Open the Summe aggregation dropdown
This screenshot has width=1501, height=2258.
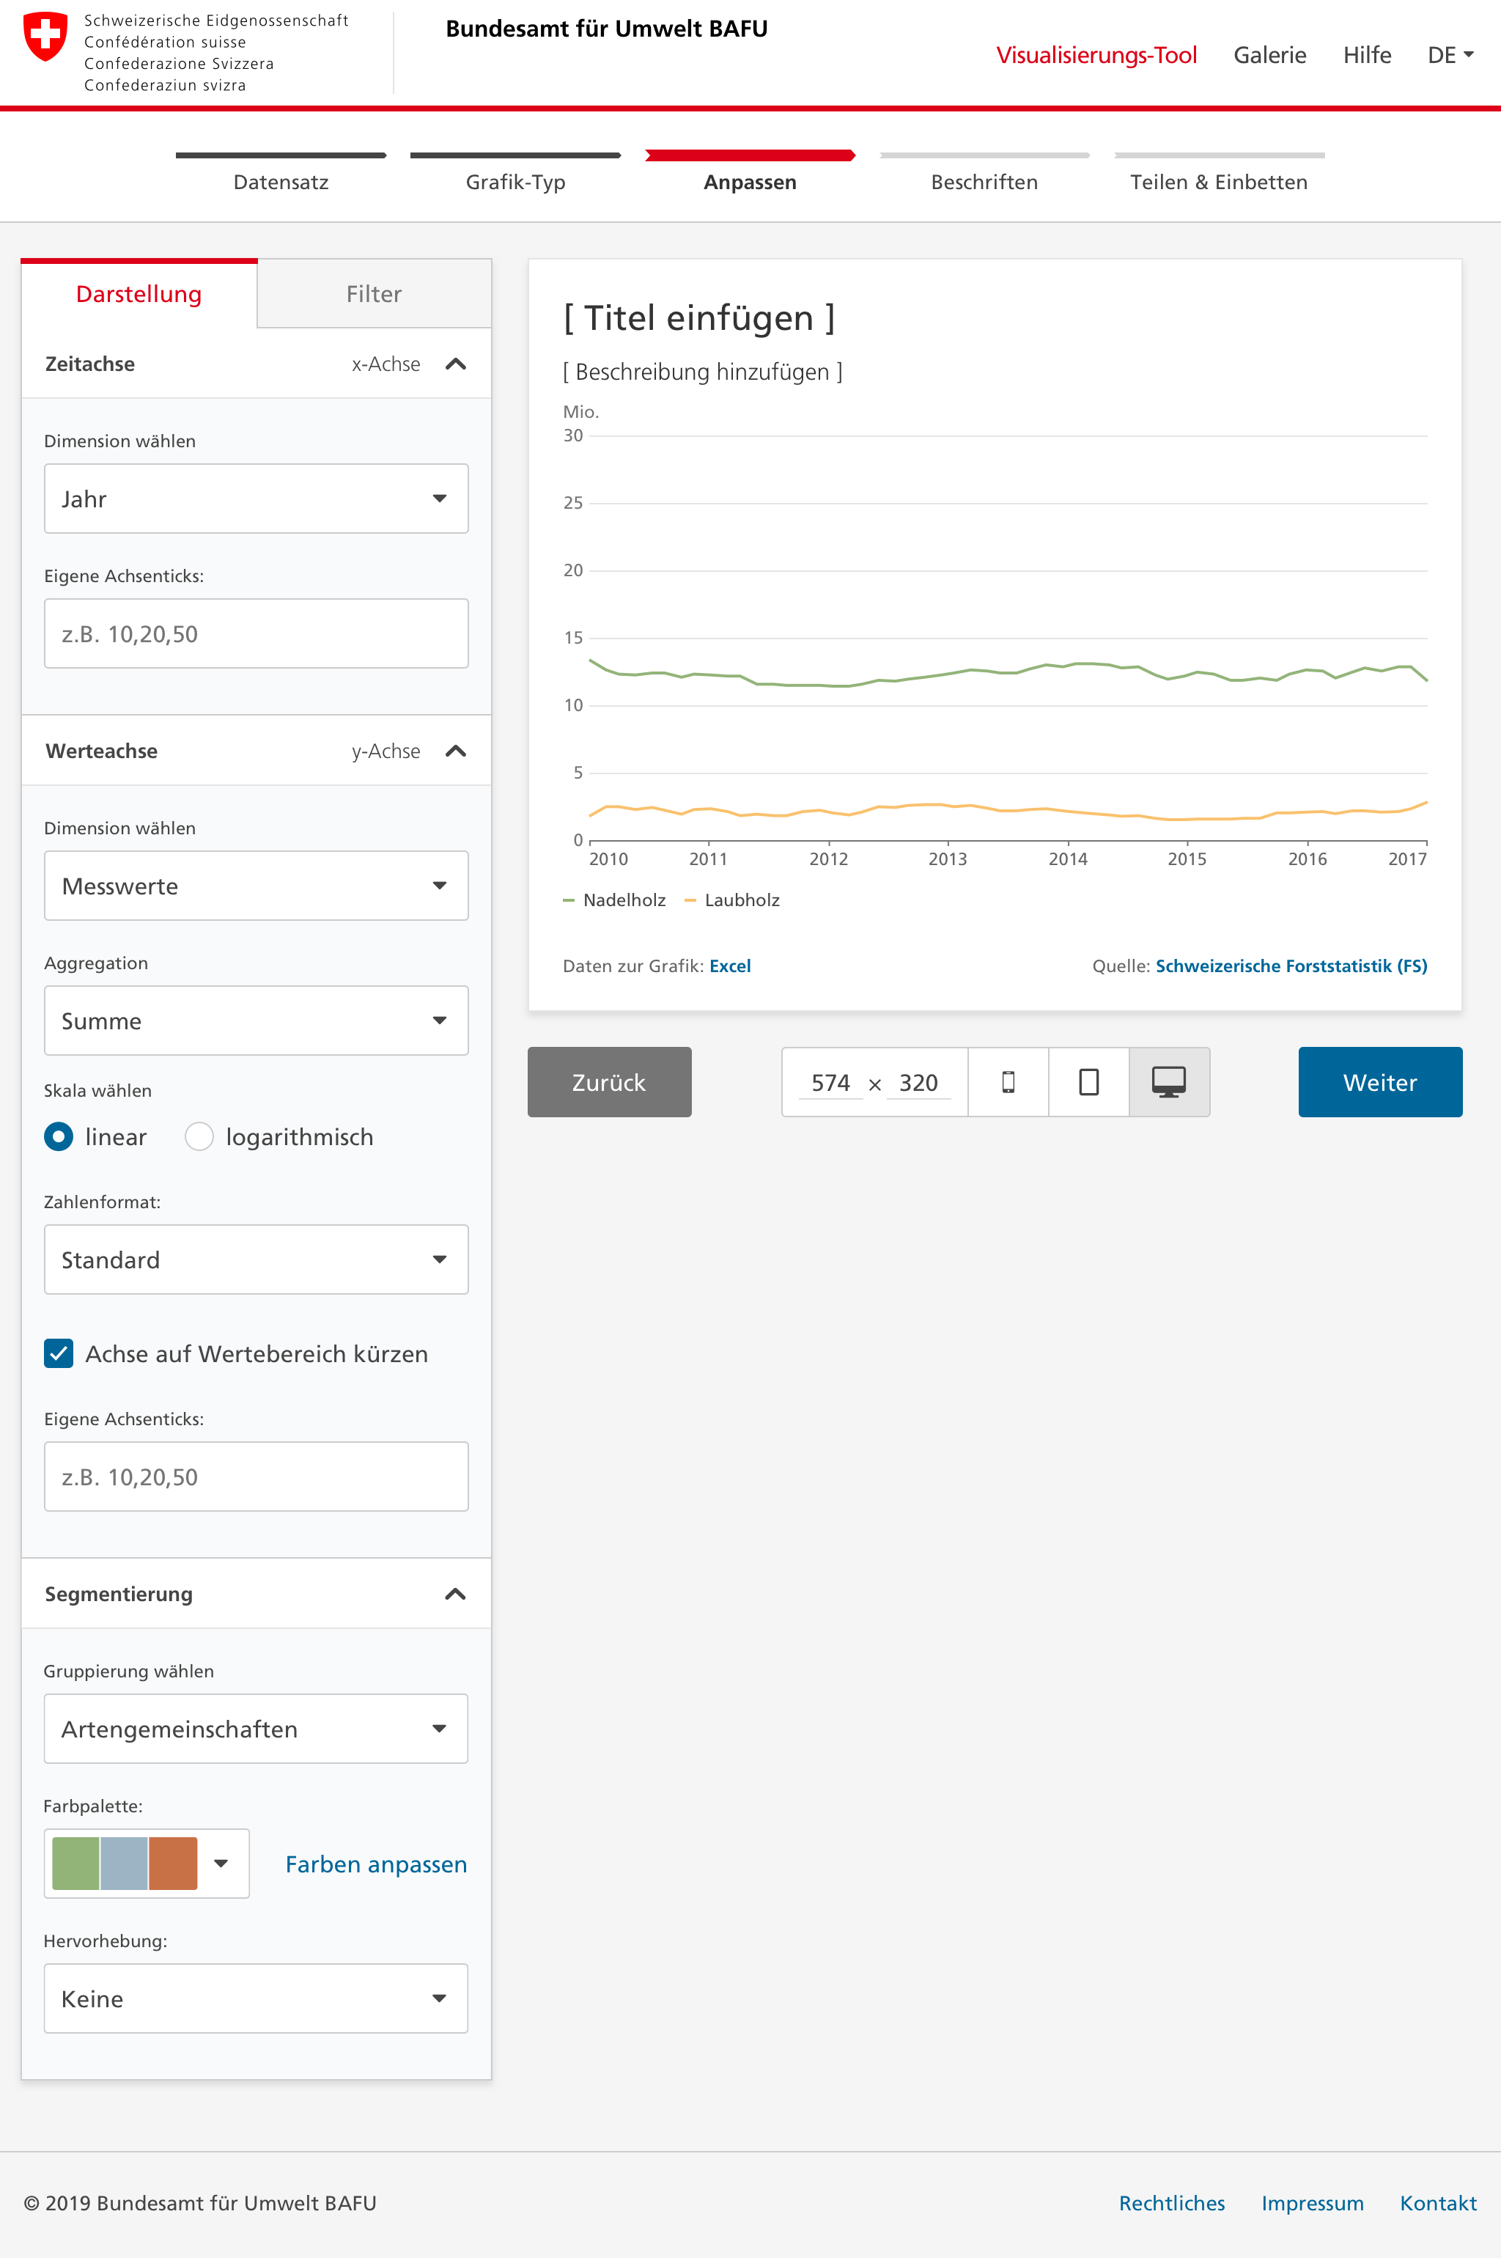[x=256, y=1020]
